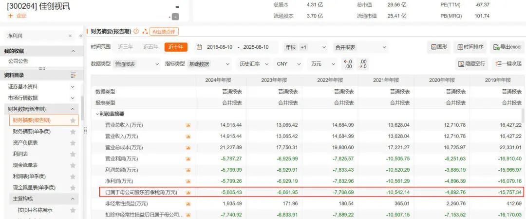Select the 近十年 time range
Viewport: 526px width, 219px height.
(x=176, y=47)
